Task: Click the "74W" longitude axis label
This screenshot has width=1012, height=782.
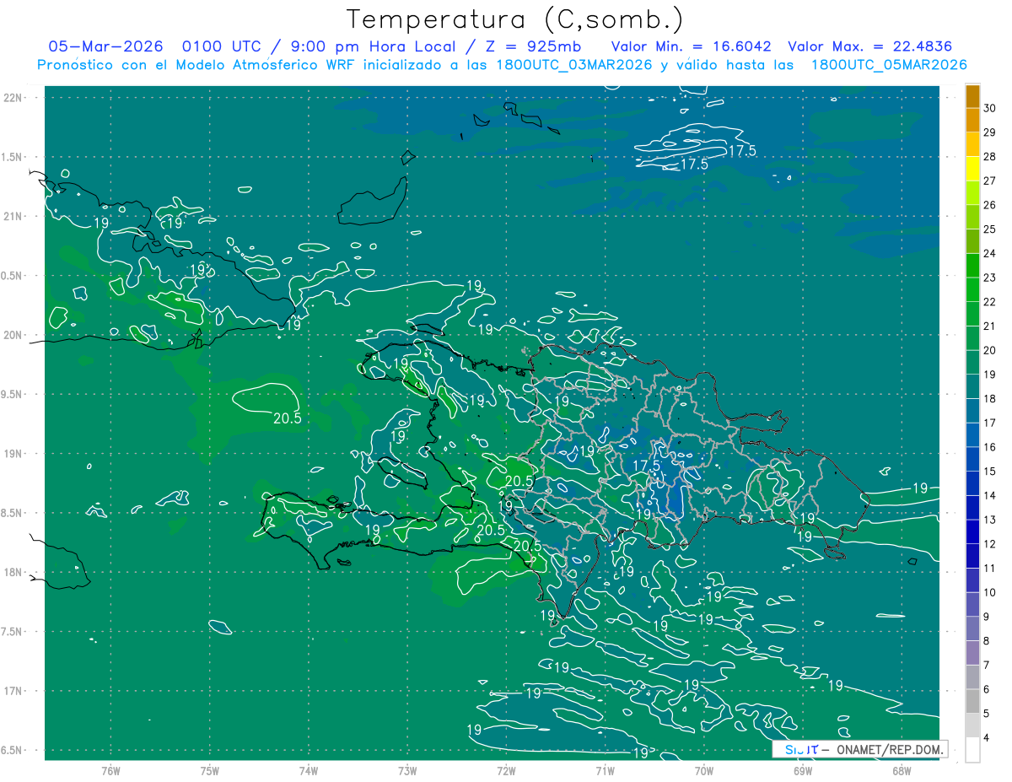Action: pos(309,770)
